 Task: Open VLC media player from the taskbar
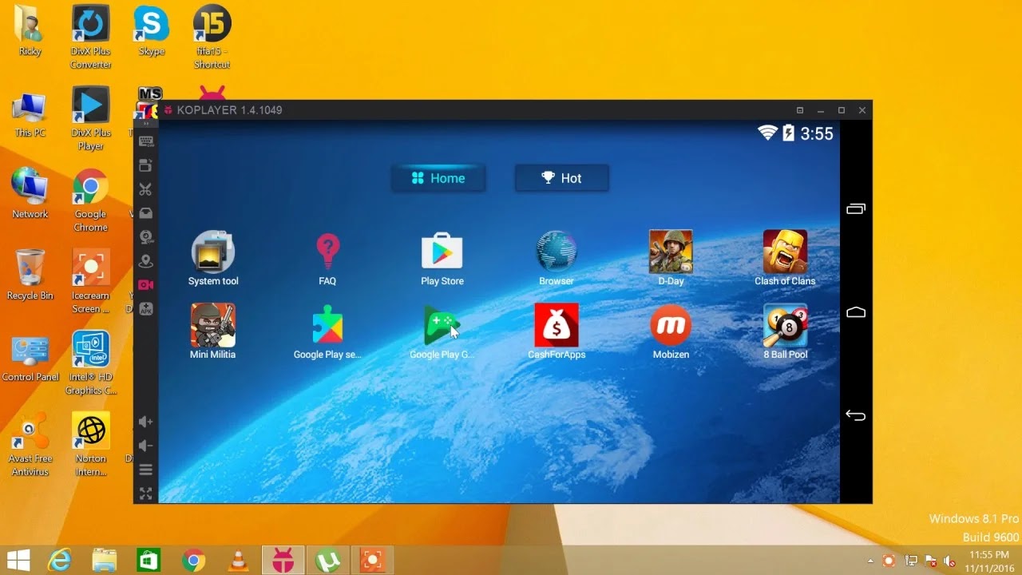pyautogui.click(x=237, y=561)
